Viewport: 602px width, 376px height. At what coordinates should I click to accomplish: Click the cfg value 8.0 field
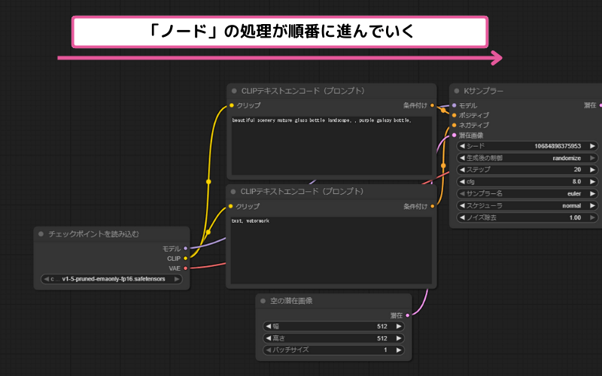pyautogui.click(x=528, y=181)
